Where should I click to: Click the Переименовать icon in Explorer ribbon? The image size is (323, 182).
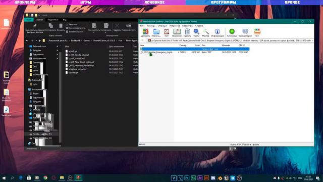[x=129, y=26]
